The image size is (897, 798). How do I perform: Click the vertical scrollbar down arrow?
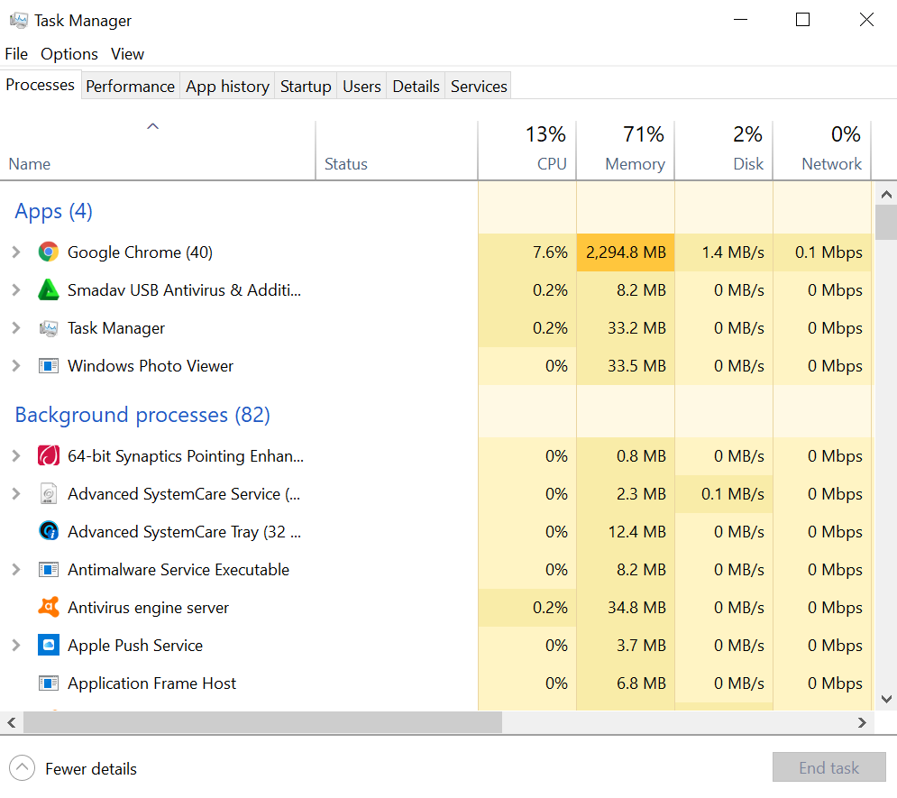pos(886,699)
